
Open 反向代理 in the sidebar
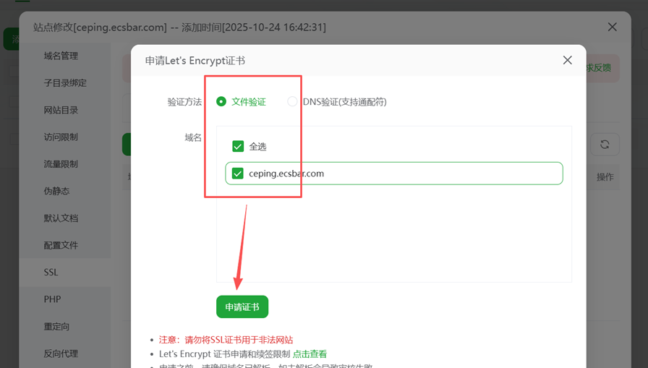pos(61,354)
